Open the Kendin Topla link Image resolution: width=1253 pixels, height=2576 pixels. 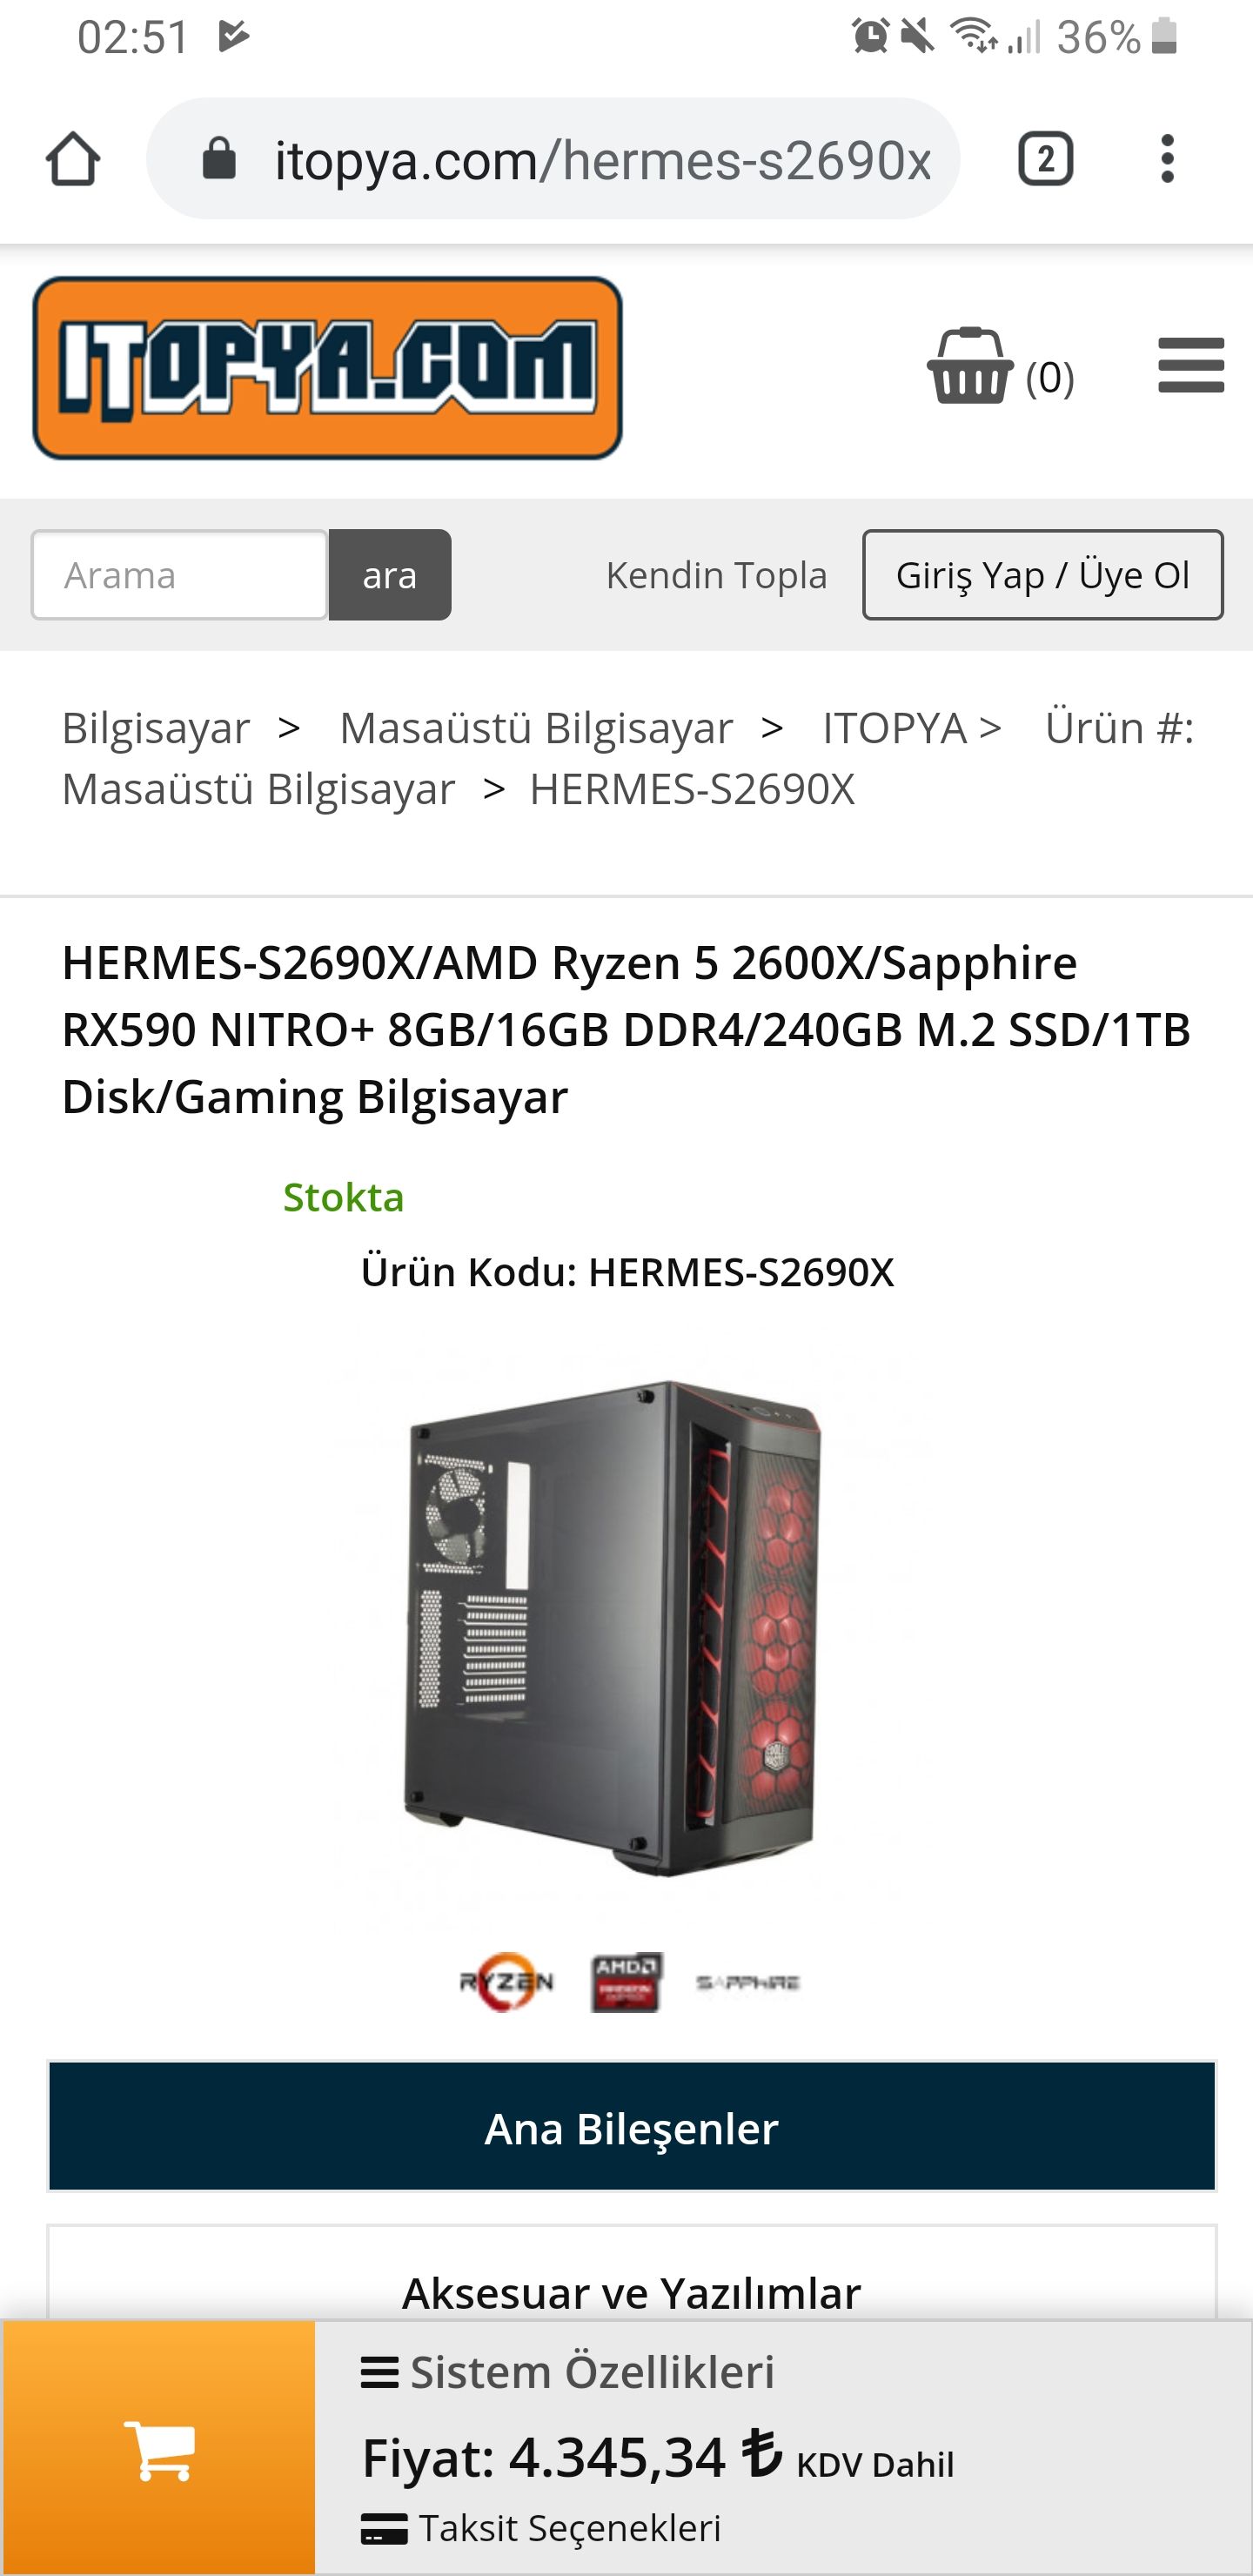pyautogui.click(x=716, y=575)
